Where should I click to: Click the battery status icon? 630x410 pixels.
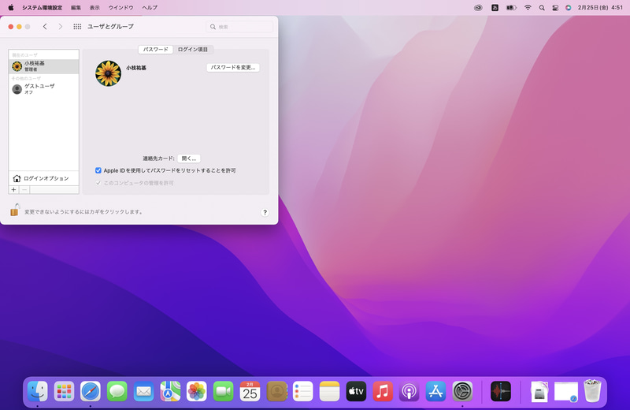[511, 8]
